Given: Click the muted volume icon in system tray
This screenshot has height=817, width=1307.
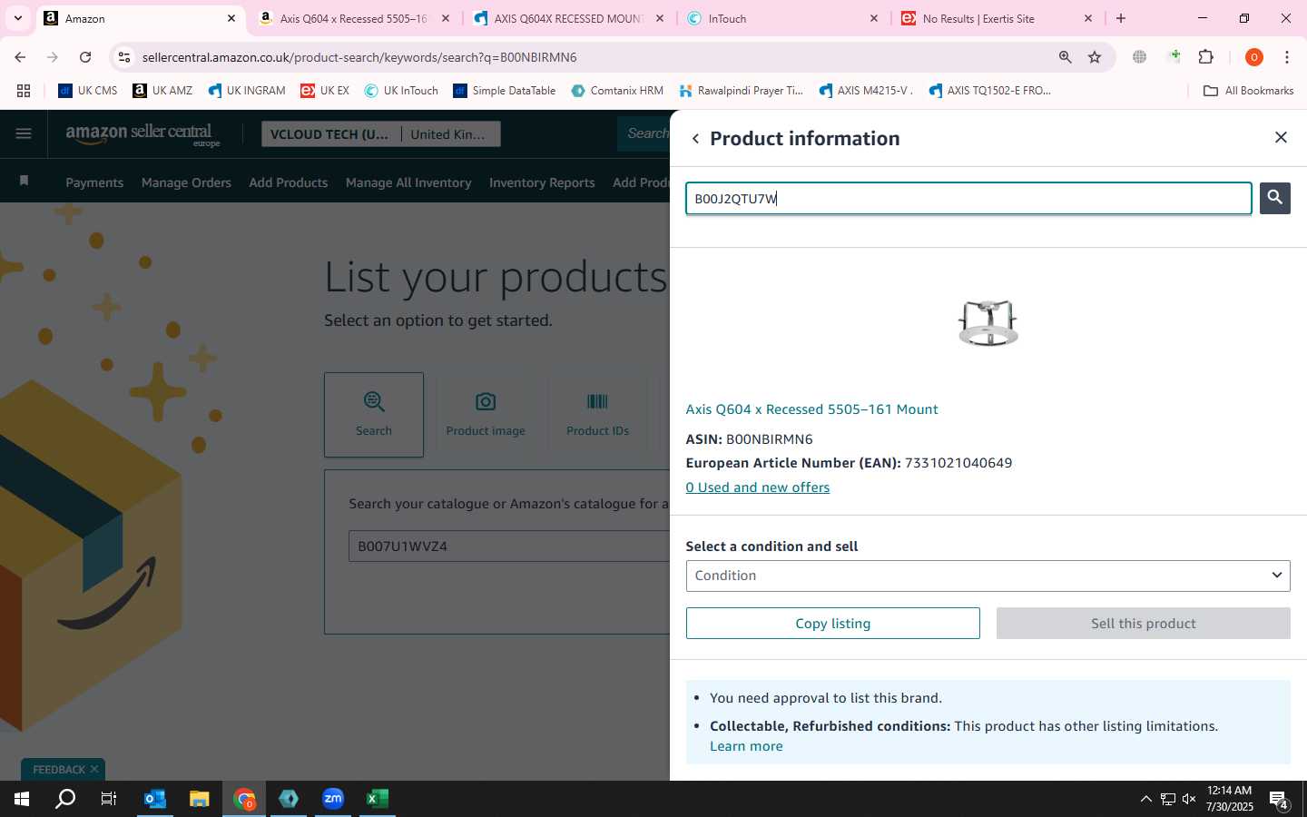Looking at the screenshot, I should pos(1189,799).
